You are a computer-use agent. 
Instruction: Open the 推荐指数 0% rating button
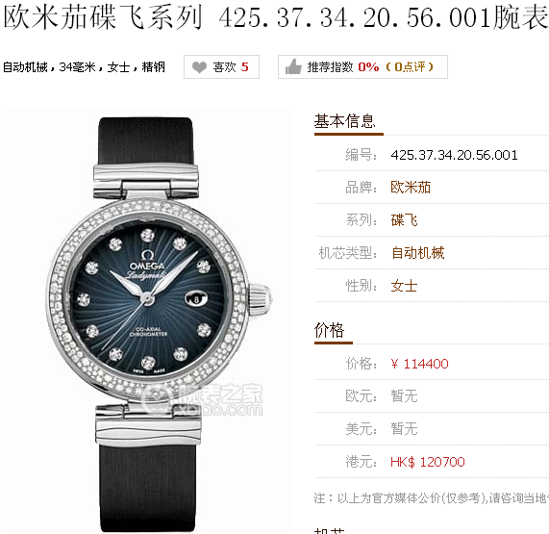pos(362,67)
